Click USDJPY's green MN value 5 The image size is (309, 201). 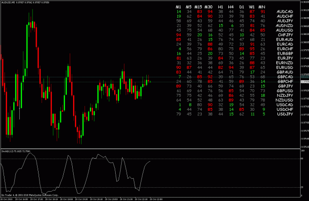[264, 114]
